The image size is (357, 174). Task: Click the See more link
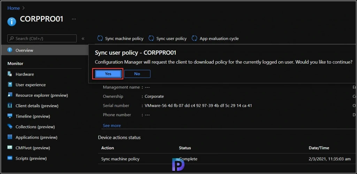(x=112, y=126)
